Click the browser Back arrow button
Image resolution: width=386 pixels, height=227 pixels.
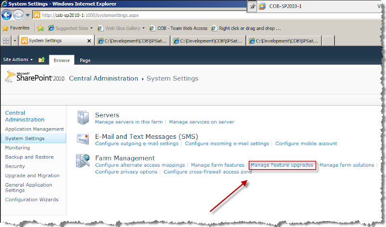click(7, 15)
